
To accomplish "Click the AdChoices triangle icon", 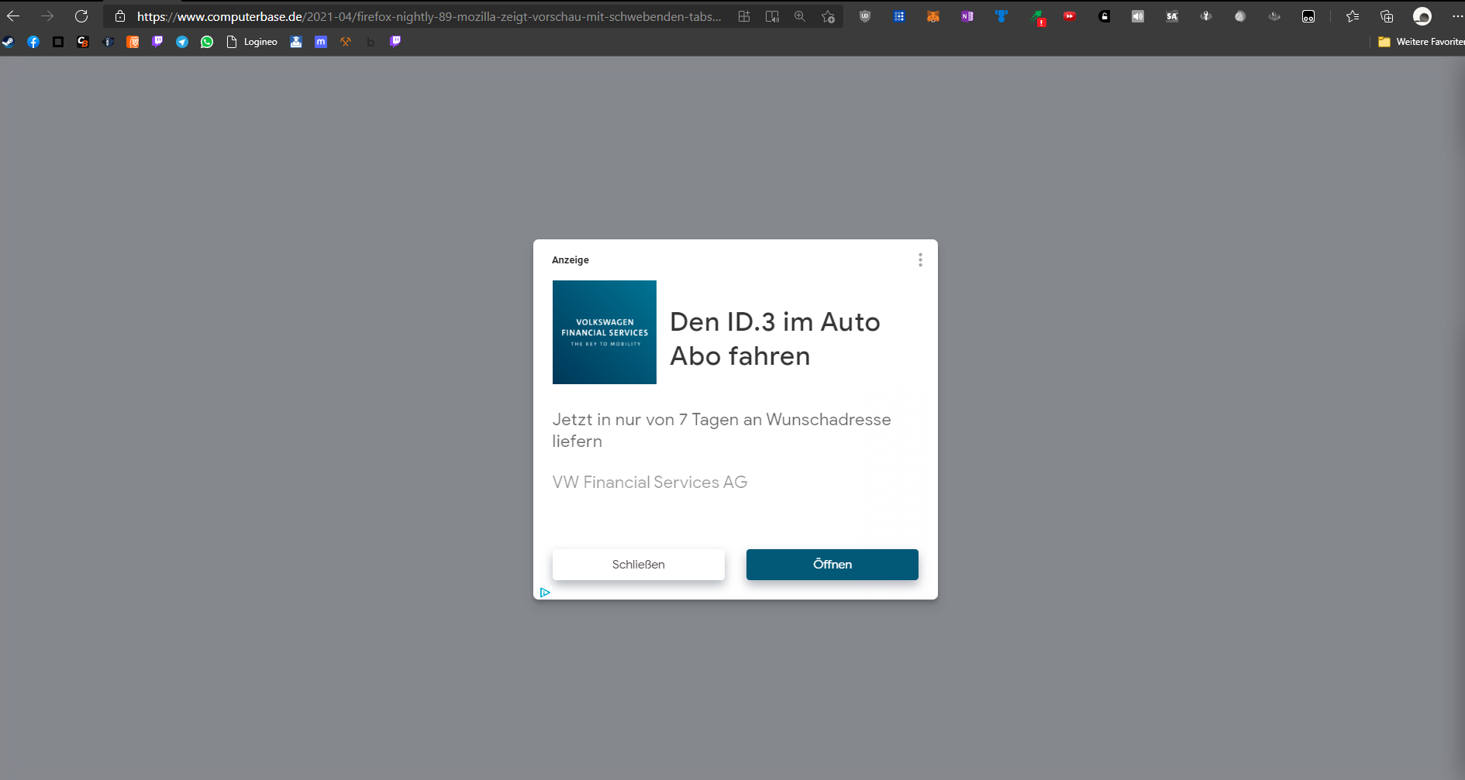I will pyautogui.click(x=545, y=593).
